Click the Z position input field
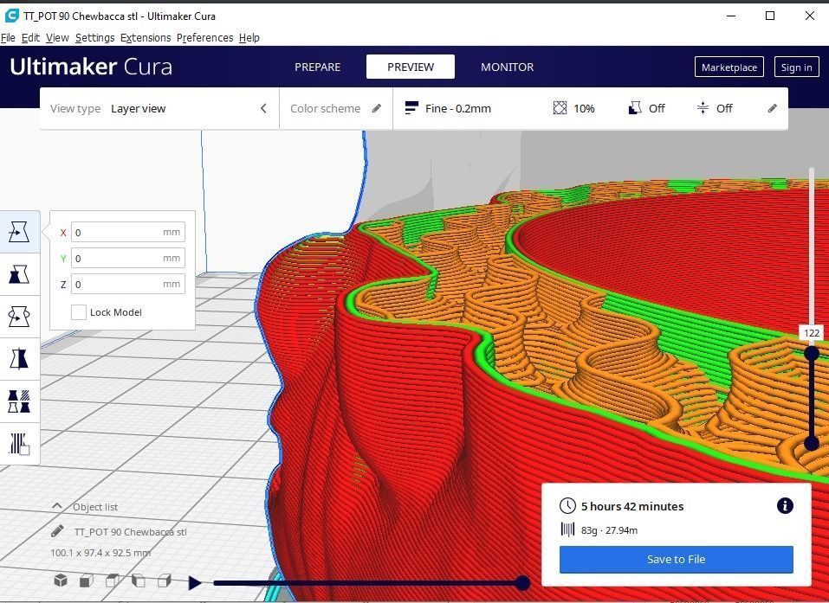Viewport: 829px width, 603px height. [x=128, y=284]
